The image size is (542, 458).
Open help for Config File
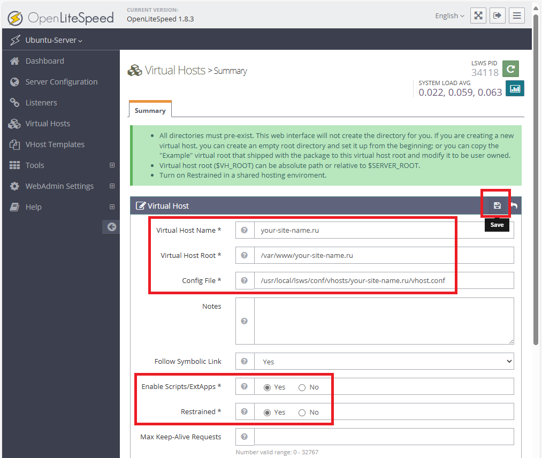click(x=245, y=280)
